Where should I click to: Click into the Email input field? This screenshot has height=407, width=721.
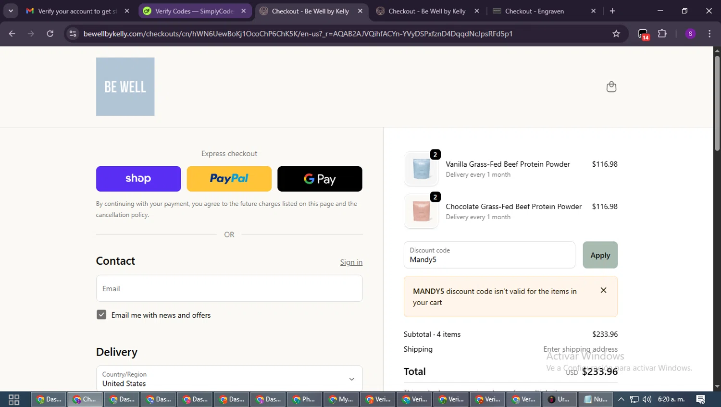pos(229,288)
